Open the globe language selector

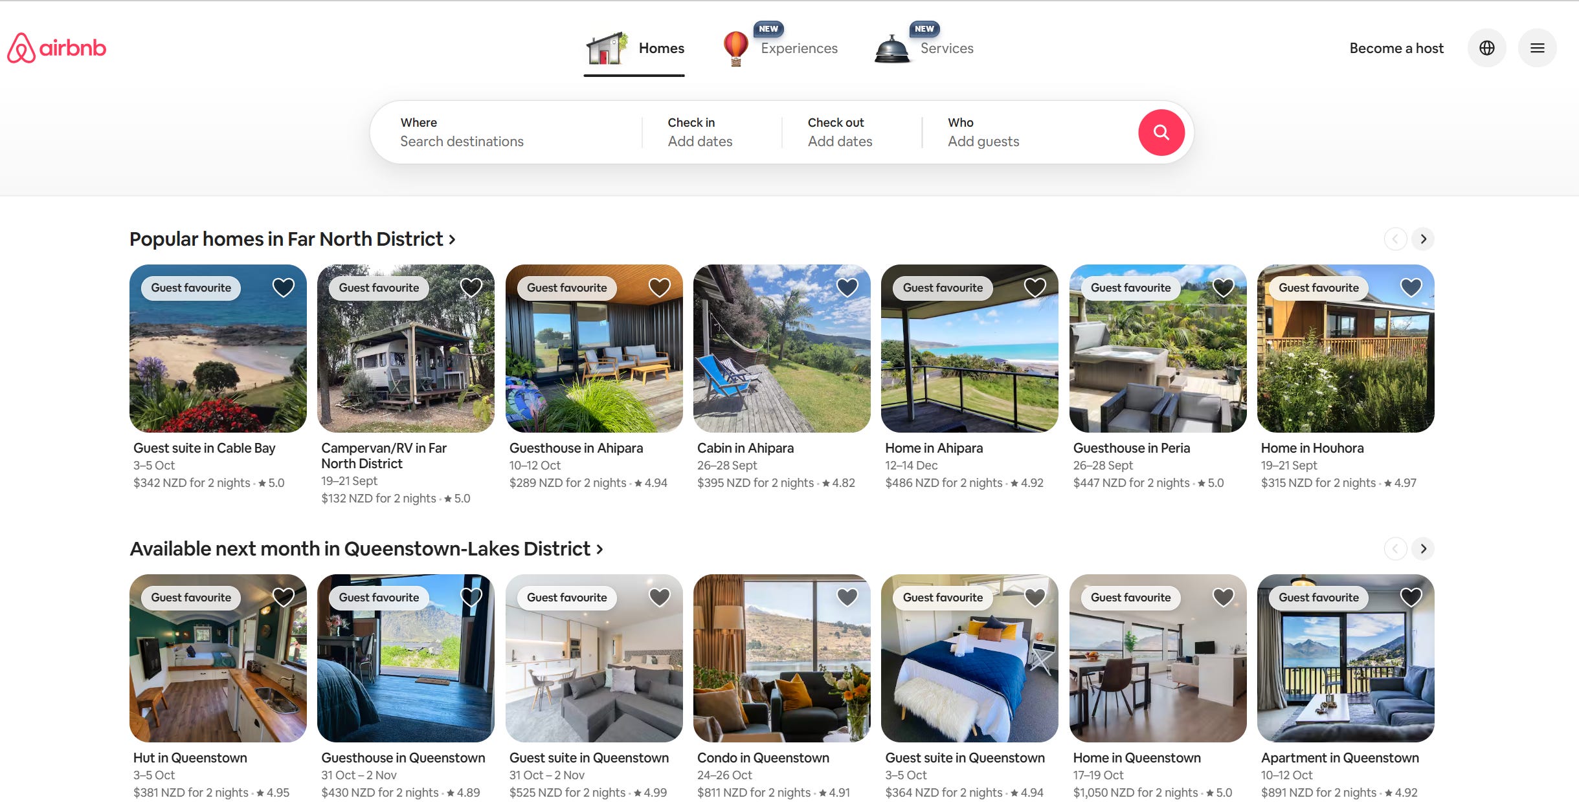(x=1486, y=48)
